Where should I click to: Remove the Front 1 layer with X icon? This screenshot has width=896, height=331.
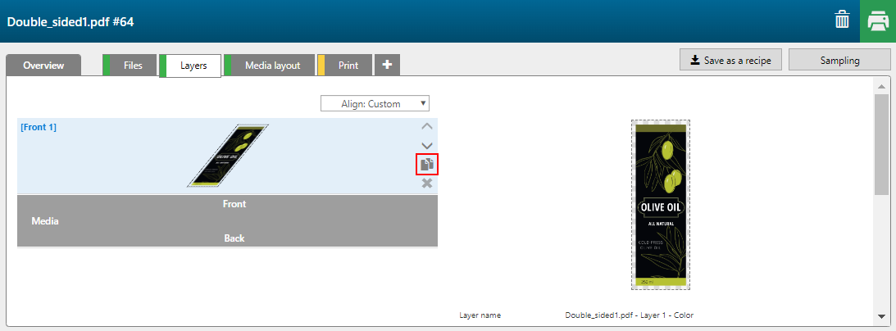pyautogui.click(x=426, y=183)
